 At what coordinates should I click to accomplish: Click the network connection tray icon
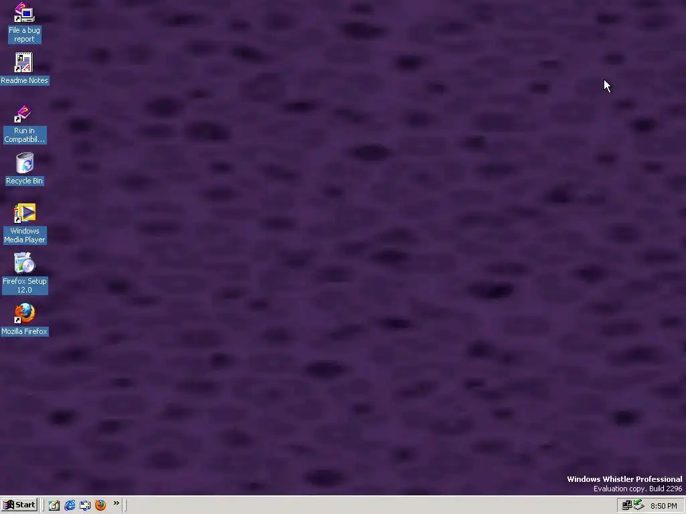[x=627, y=505]
